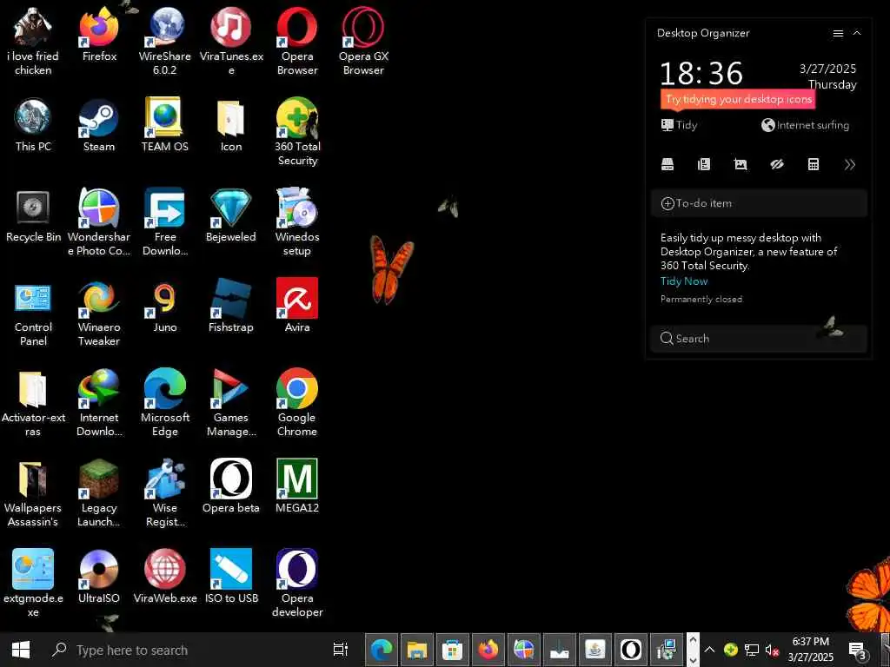Select the Free Download Manager shortcut
The image size is (890, 667).
164,222
